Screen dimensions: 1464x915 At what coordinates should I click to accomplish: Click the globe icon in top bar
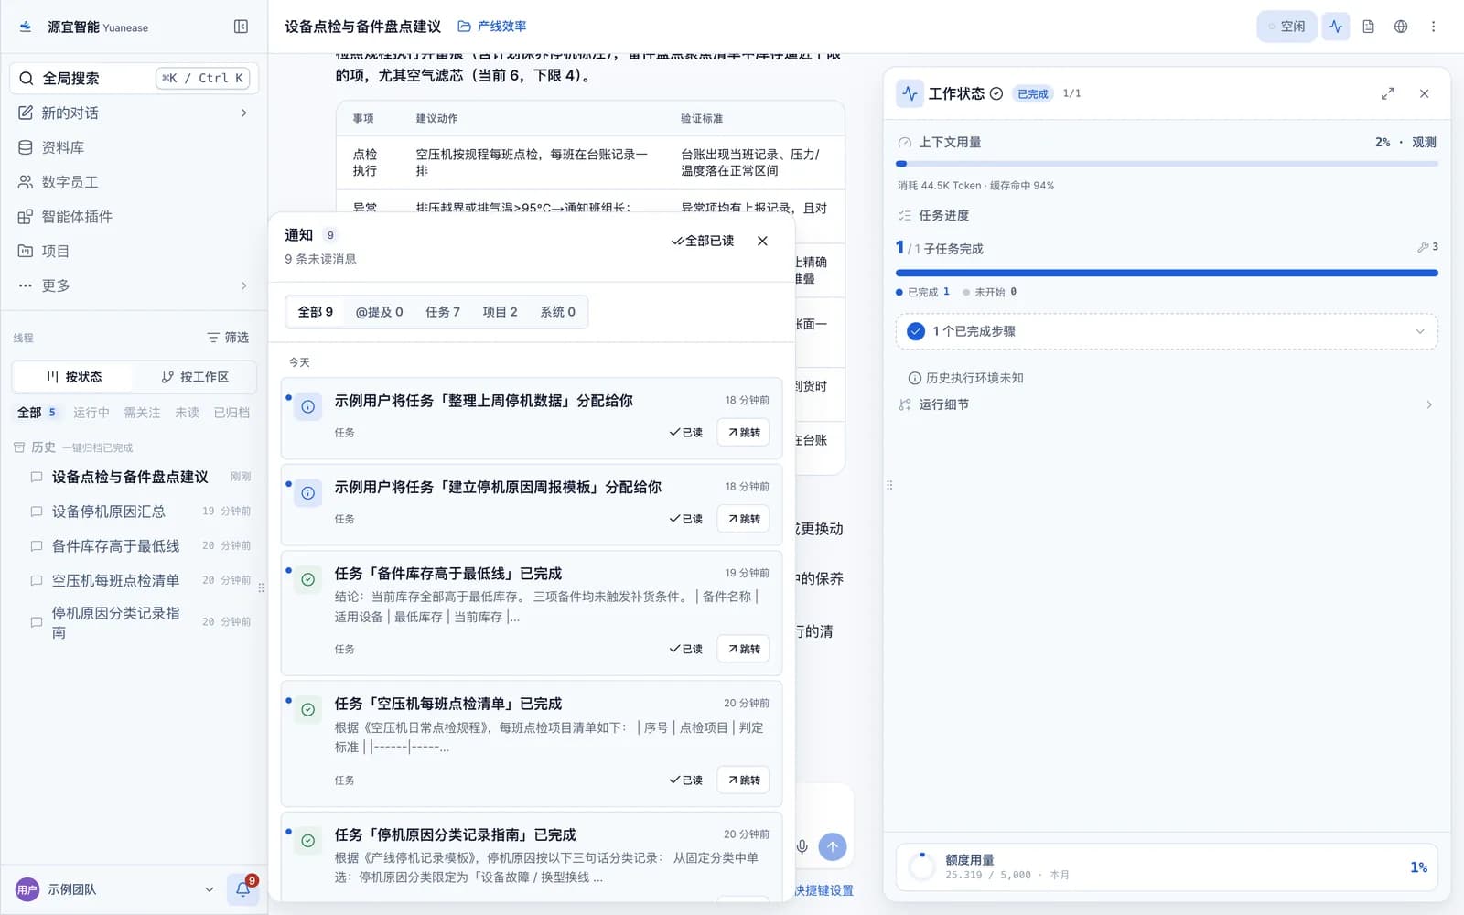1401,27
